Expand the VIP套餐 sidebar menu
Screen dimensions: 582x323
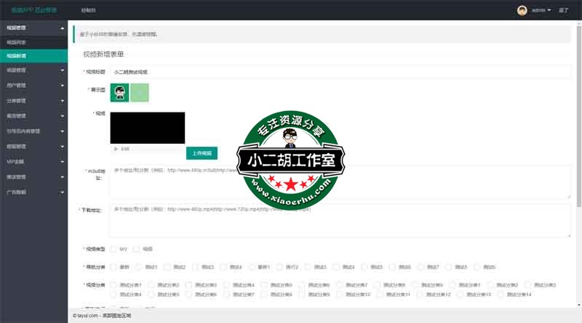(33, 161)
